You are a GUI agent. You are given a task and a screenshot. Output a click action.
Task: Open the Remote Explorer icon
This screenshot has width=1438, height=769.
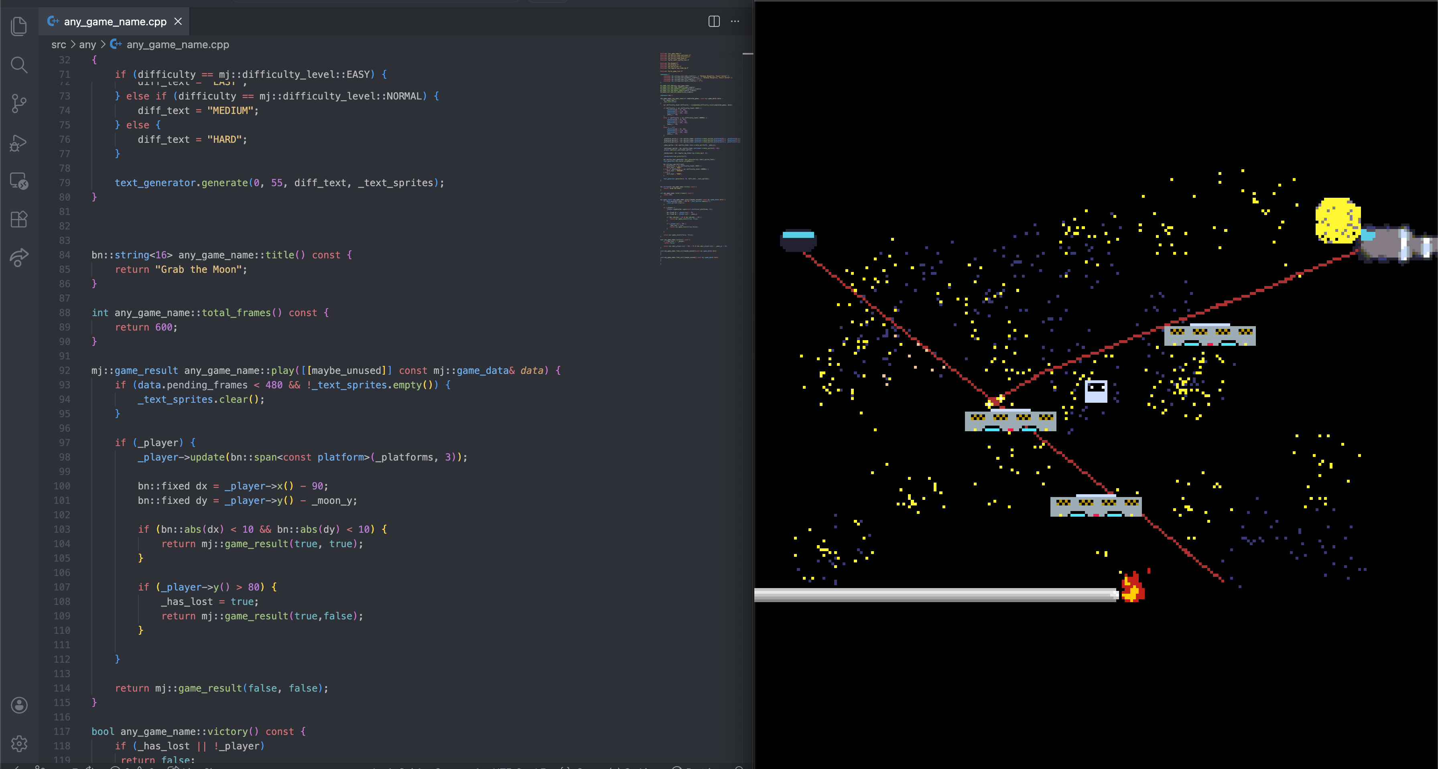click(x=19, y=181)
